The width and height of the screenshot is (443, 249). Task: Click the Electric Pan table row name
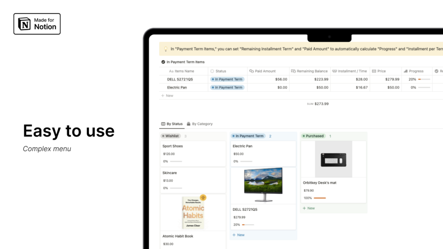[x=177, y=88]
